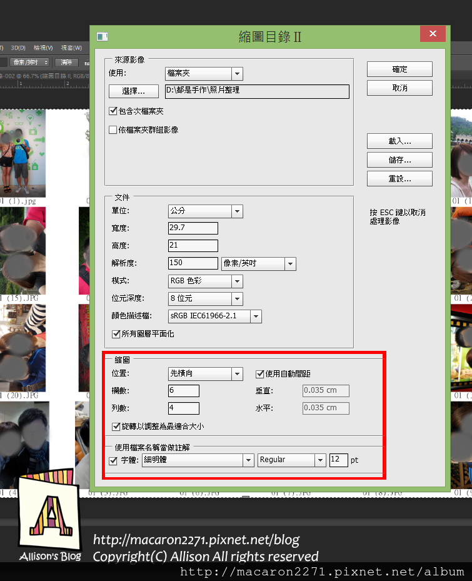This screenshot has height=581, width=472.
Task: Open the 位置 先橫向 dropdown
Action: click(205, 374)
